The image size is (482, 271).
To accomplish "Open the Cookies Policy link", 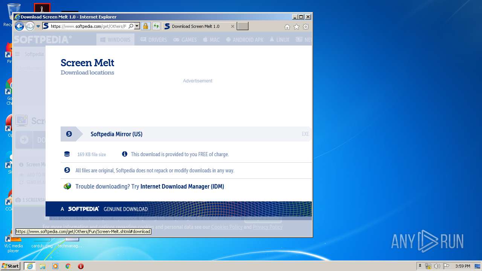I will [x=227, y=227].
